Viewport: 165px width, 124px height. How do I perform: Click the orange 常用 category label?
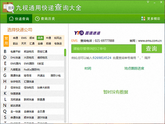[6, 41]
